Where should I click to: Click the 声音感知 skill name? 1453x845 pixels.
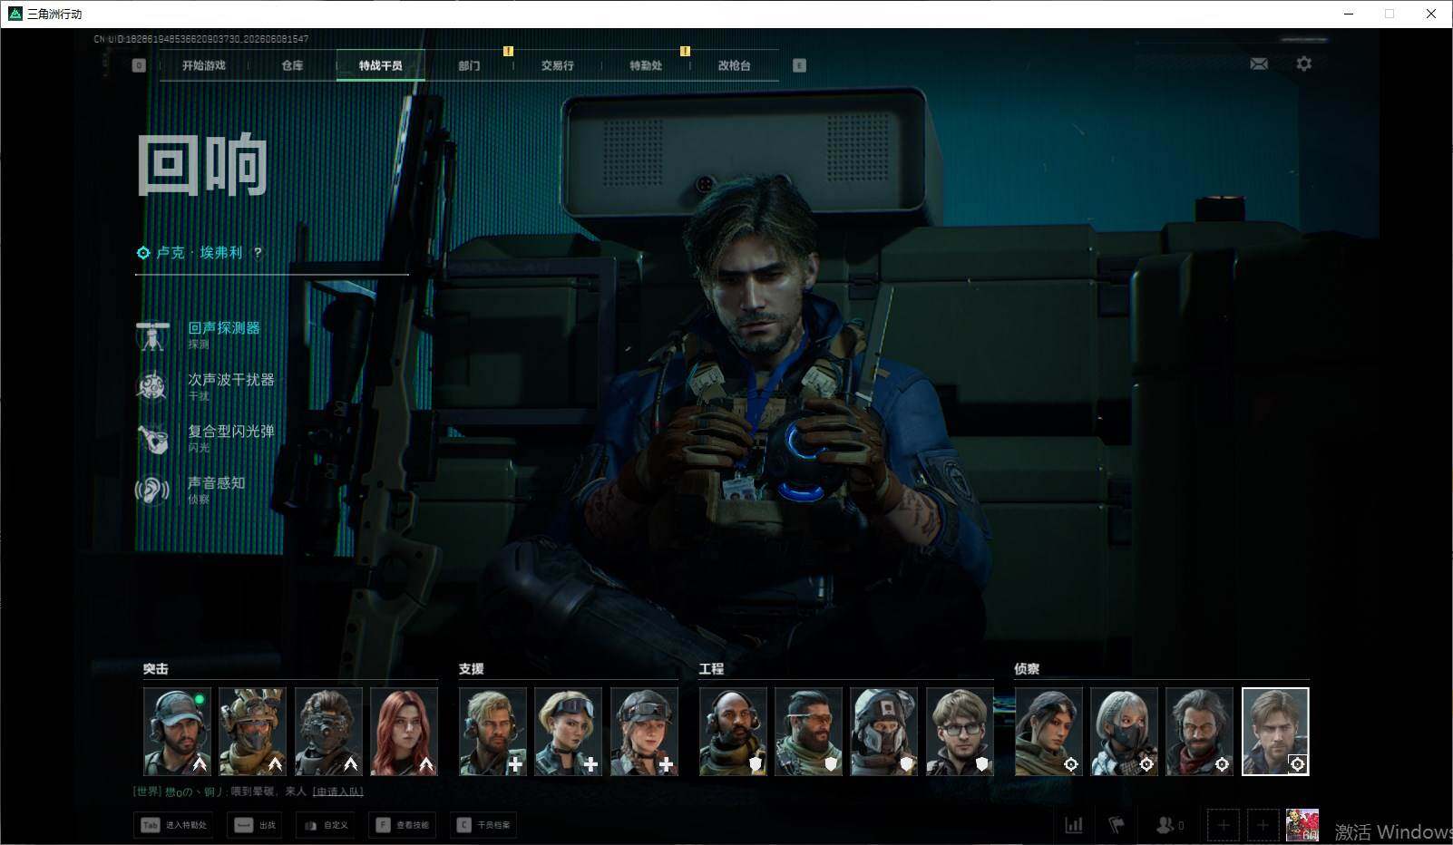click(x=217, y=483)
